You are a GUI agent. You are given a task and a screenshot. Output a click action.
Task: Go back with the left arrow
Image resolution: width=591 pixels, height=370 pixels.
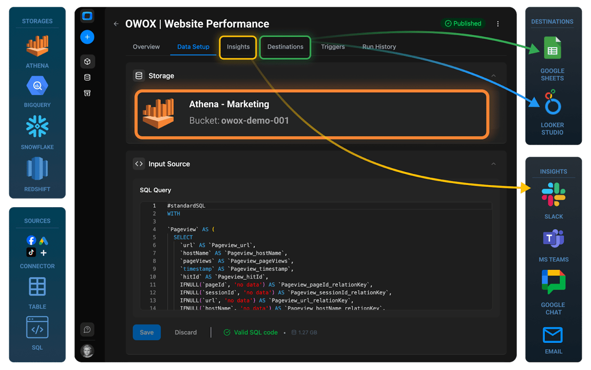[116, 24]
